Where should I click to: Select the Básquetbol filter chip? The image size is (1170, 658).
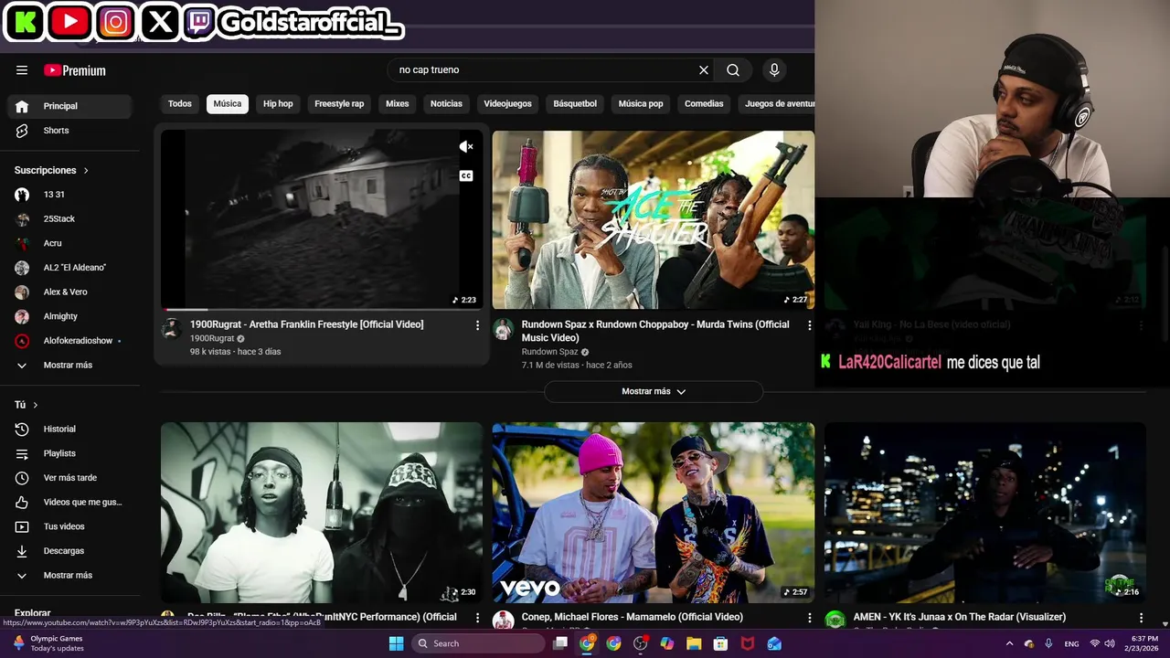tap(575, 104)
